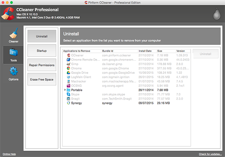Viewport: 225px width, 157px height.
Task: Select the Portable folder icon
Action: click(x=69, y=90)
